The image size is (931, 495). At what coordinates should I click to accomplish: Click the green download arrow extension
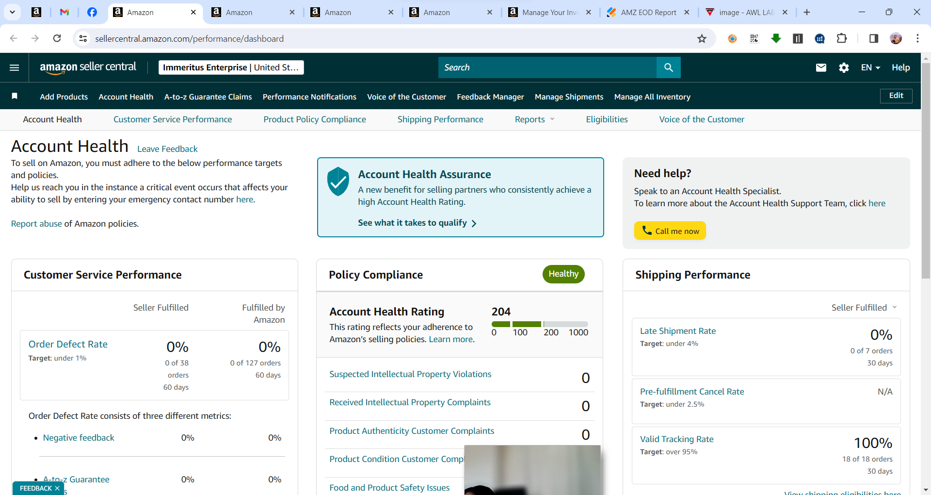pos(776,38)
